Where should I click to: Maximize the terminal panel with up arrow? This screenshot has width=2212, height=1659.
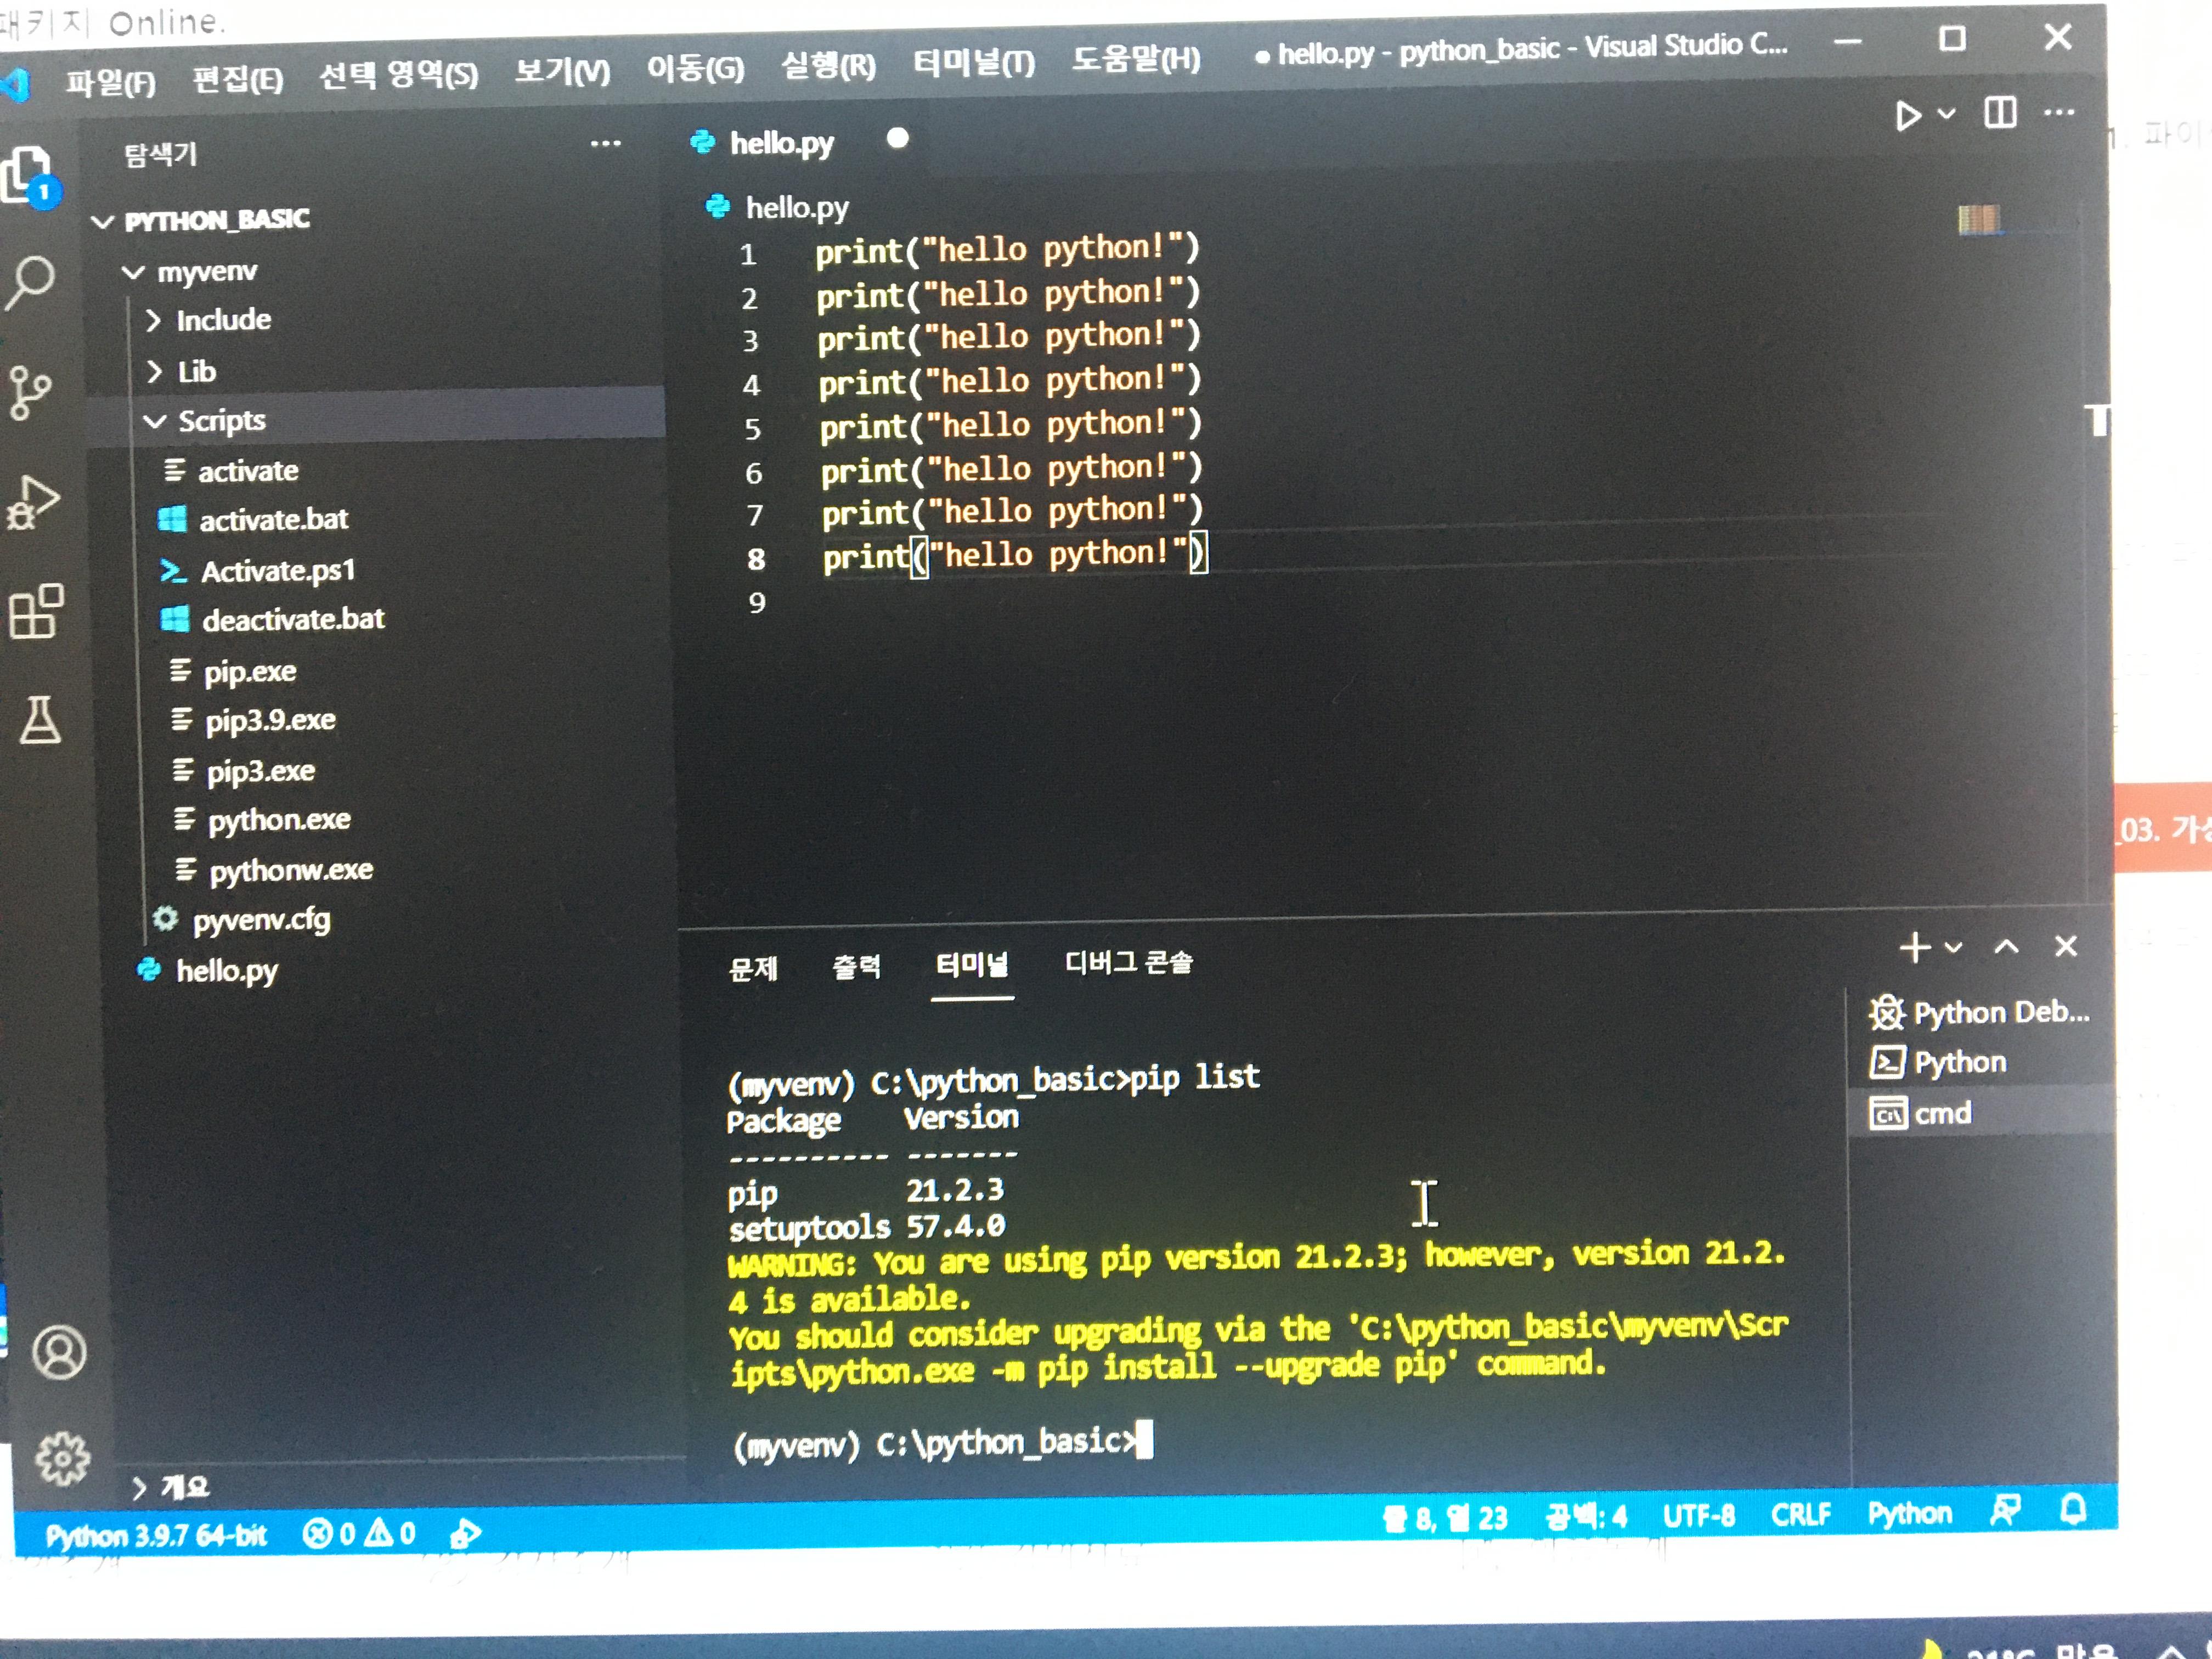[x=2006, y=947]
